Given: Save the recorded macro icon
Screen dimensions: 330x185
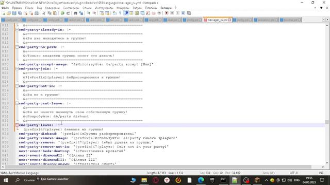Looking at the screenshot, I should [189, 13].
